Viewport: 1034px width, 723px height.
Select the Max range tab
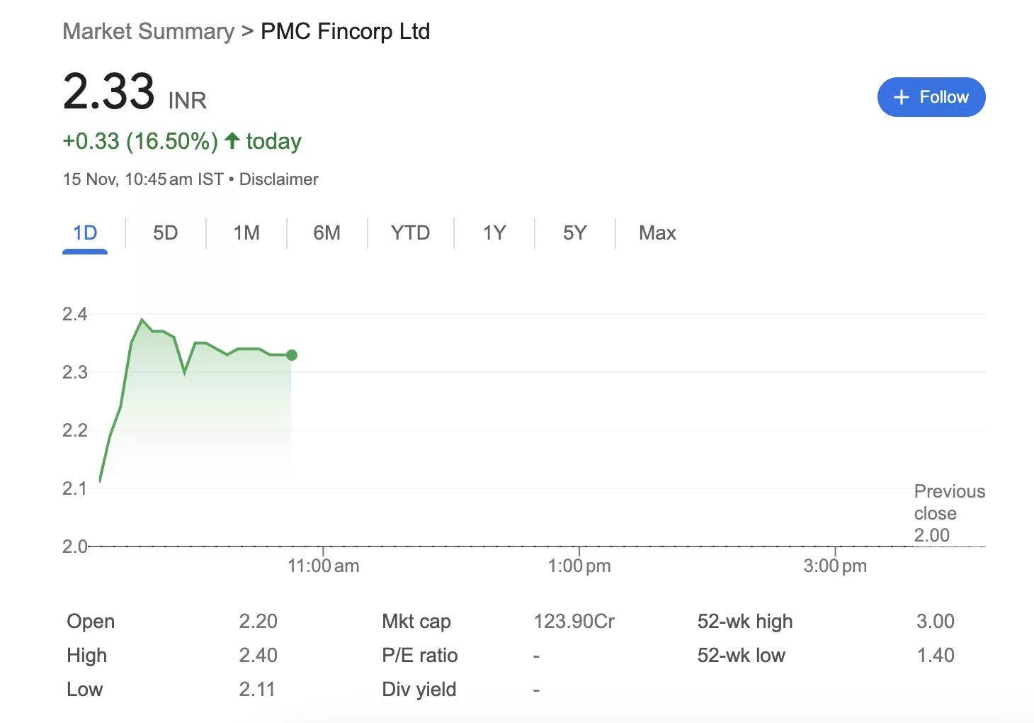(657, 233)
